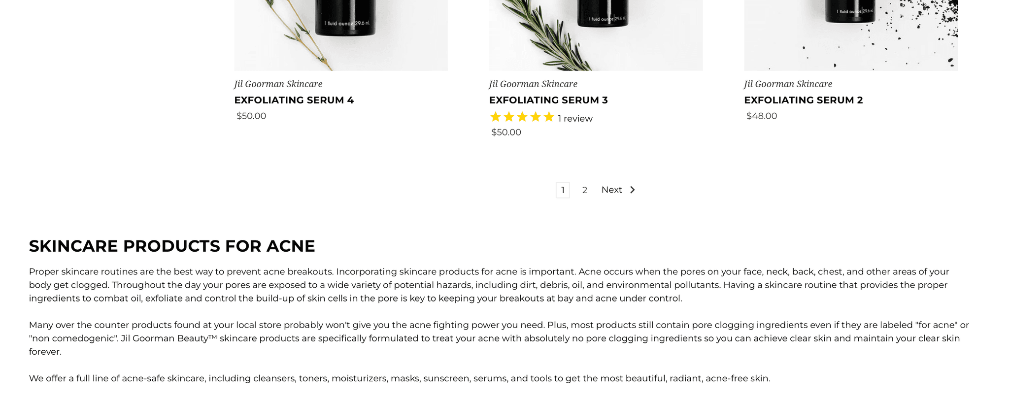The width and height of the screenshot is (1009, 401).
Task: Select the Exfoliating Serum 2 charcoal product photo
Action: pyautogui.click(x=850, y=34)
